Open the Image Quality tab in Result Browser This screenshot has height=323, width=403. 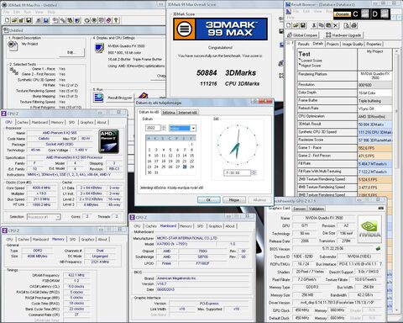pos(353,44)
